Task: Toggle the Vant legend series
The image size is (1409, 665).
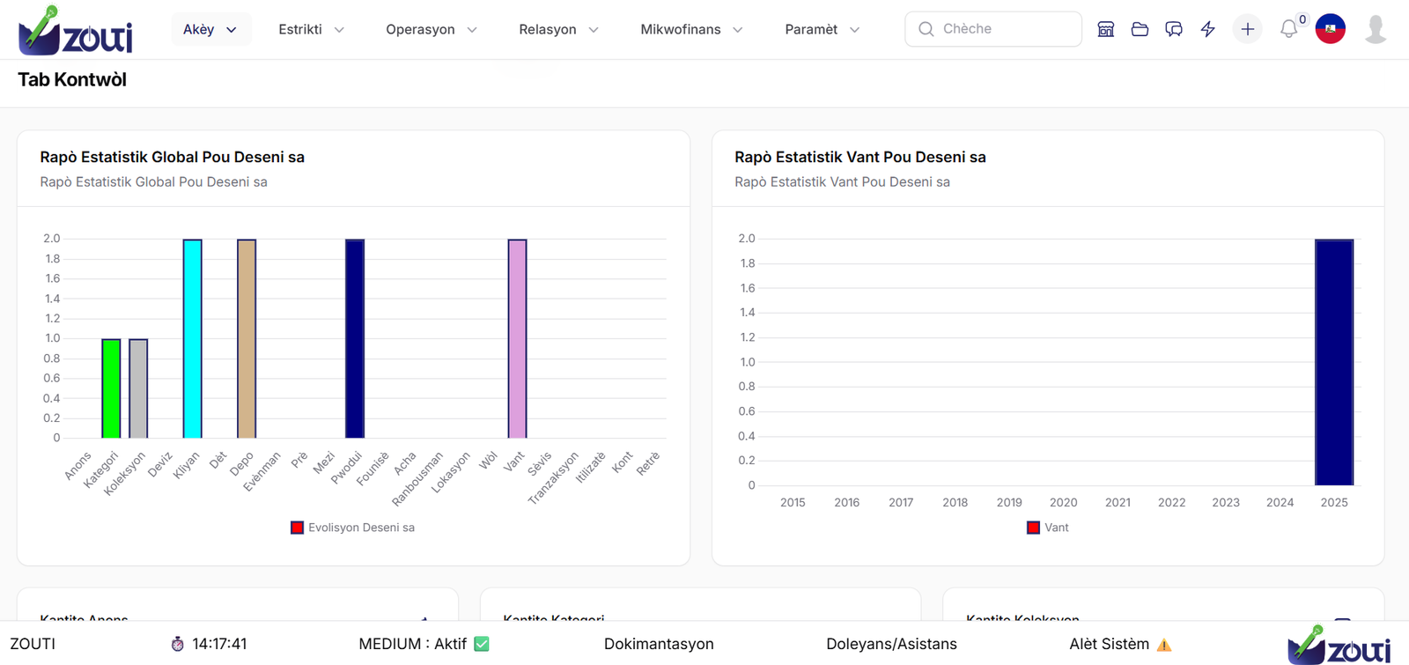Action: pos(1047,528)
